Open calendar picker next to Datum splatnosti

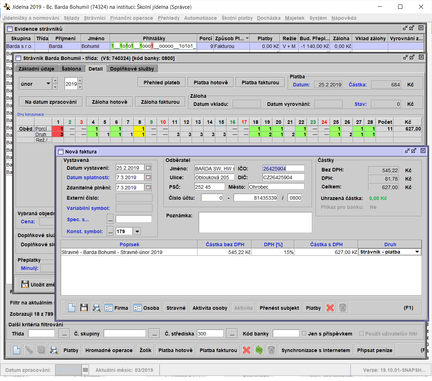[149, 177]
